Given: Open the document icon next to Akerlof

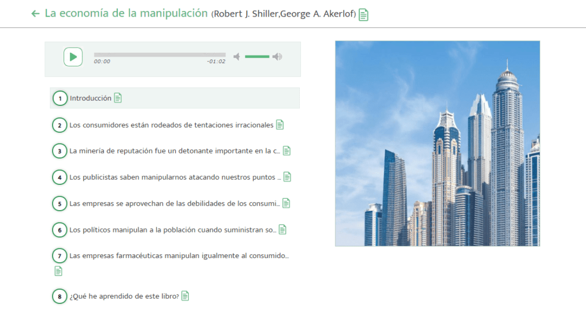Looking at the screenshot, I should pos(363,14).
